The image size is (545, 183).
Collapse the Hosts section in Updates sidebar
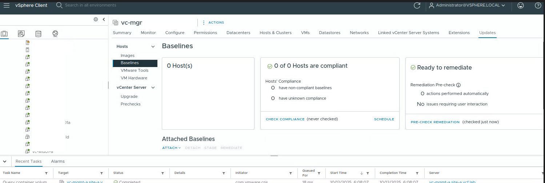coord(153,46)
